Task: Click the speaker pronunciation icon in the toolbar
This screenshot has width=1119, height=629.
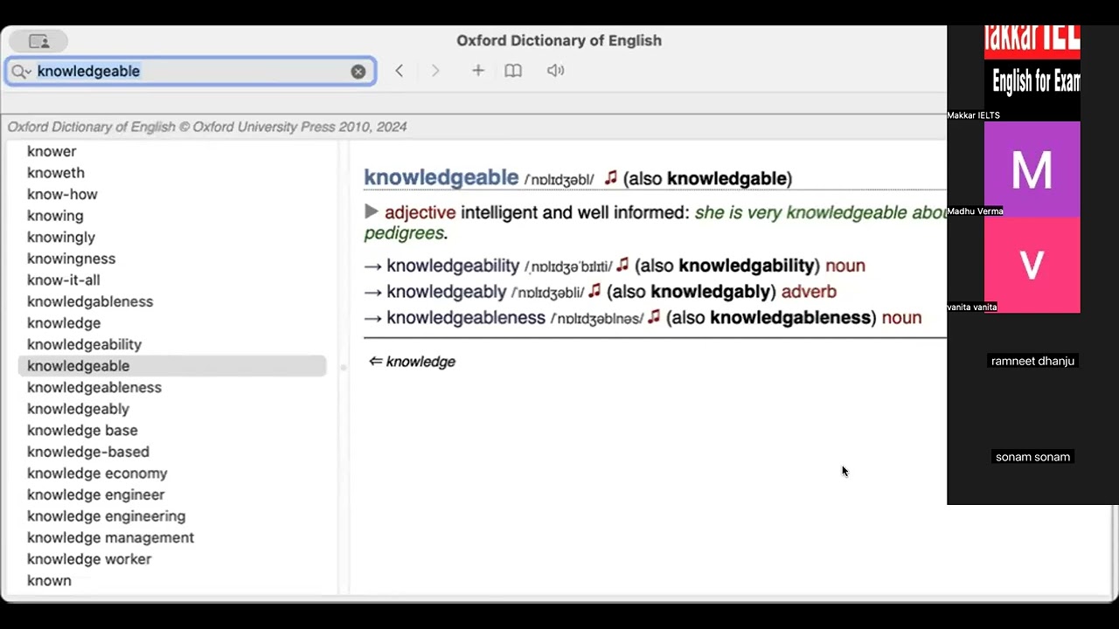Action: (555, 71)
